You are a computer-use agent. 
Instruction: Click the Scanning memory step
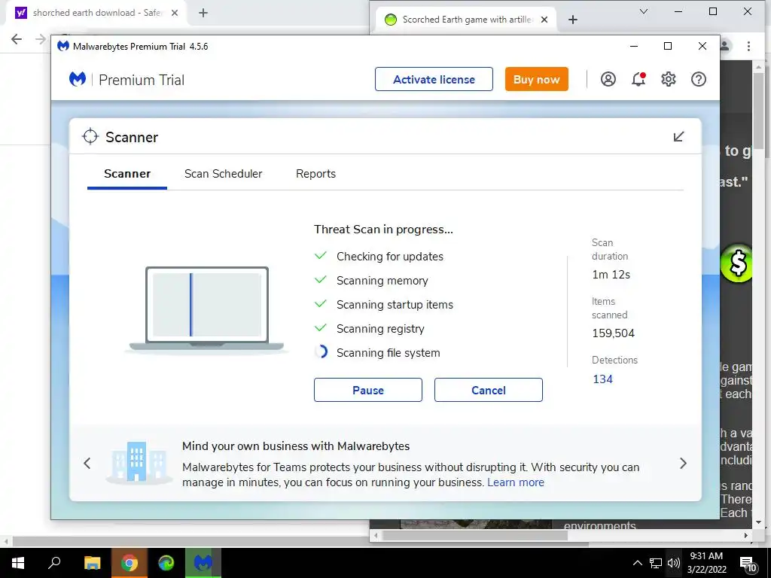(382, 281)
